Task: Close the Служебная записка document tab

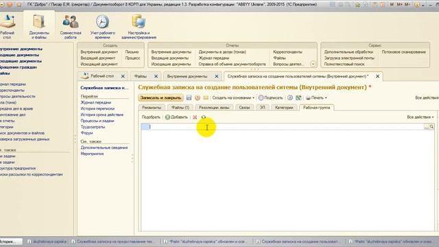Action: click(x=377, y=76)
